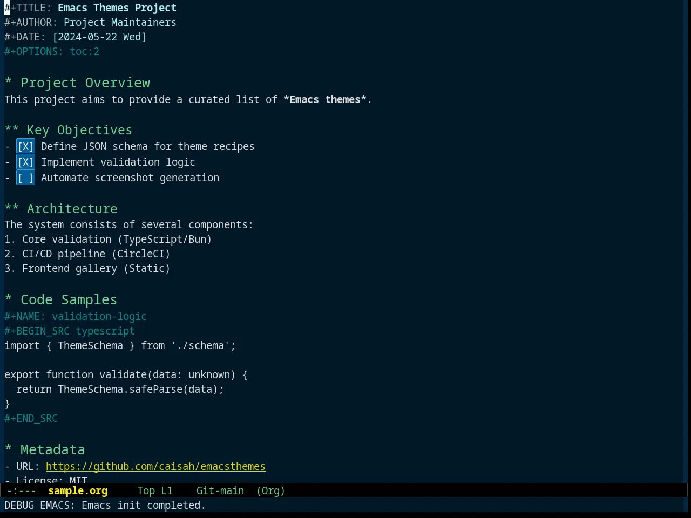691x518 pixels.
Task: Click the Architecture heading text
Action: pyautogui.click(x=72, y=208)
